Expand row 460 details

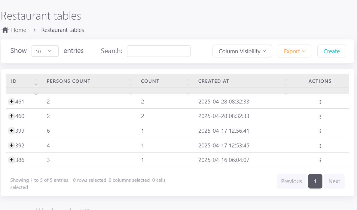11,116
